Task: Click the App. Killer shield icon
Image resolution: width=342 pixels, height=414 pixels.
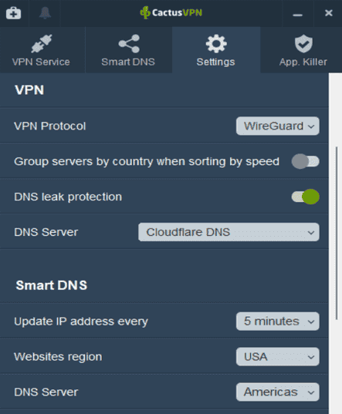Action: 303,44
